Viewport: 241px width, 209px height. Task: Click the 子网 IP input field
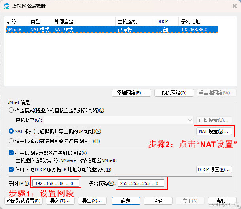pyautogui.click(x=56, y=183)
